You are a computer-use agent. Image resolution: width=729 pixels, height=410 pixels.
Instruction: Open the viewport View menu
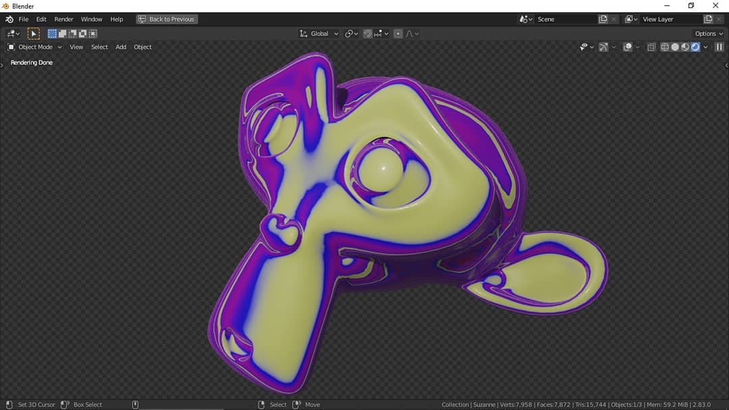[76, 47]
